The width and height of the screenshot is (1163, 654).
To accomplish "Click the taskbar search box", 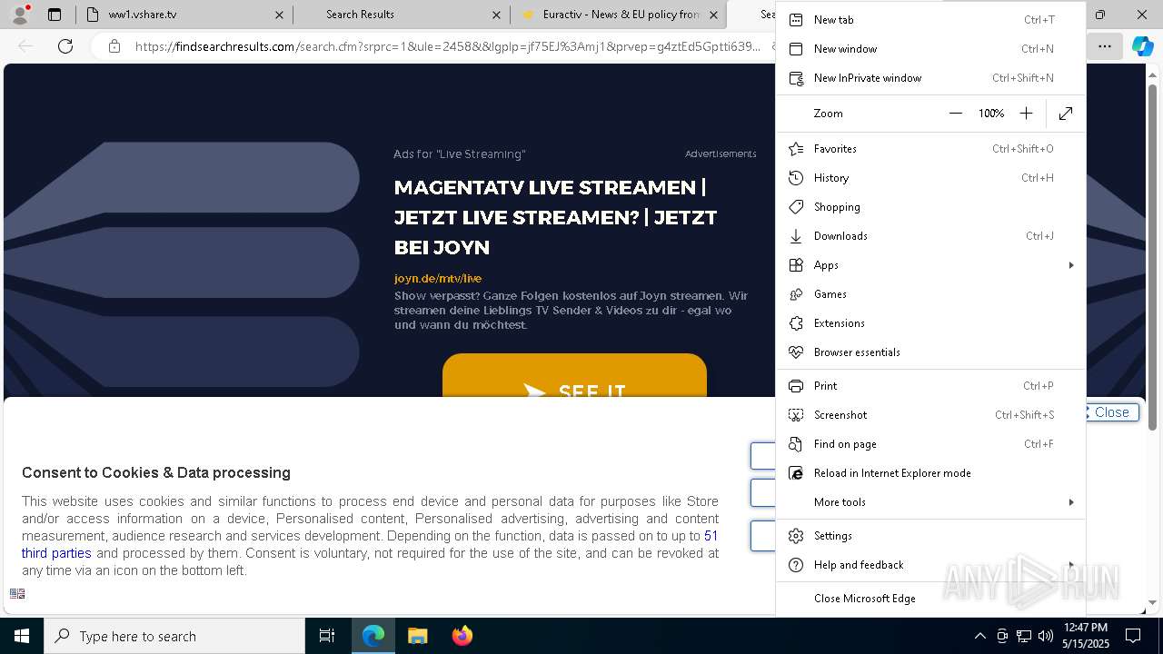I will [174, 636].
